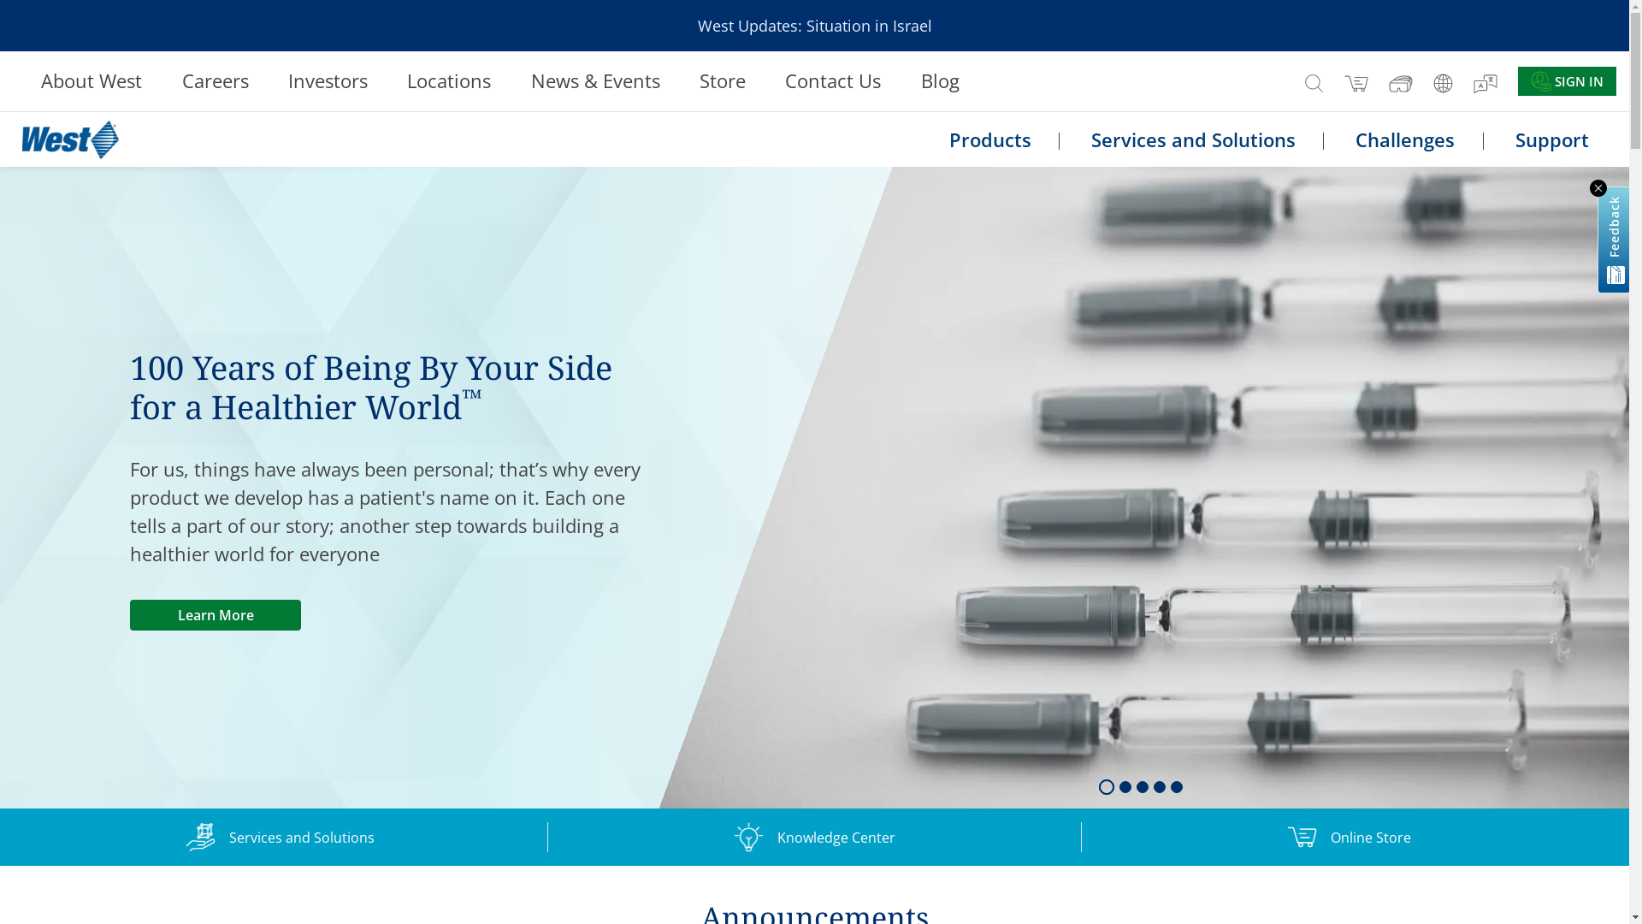
Task: Click the West logo
Action: [x=70, y=139]
